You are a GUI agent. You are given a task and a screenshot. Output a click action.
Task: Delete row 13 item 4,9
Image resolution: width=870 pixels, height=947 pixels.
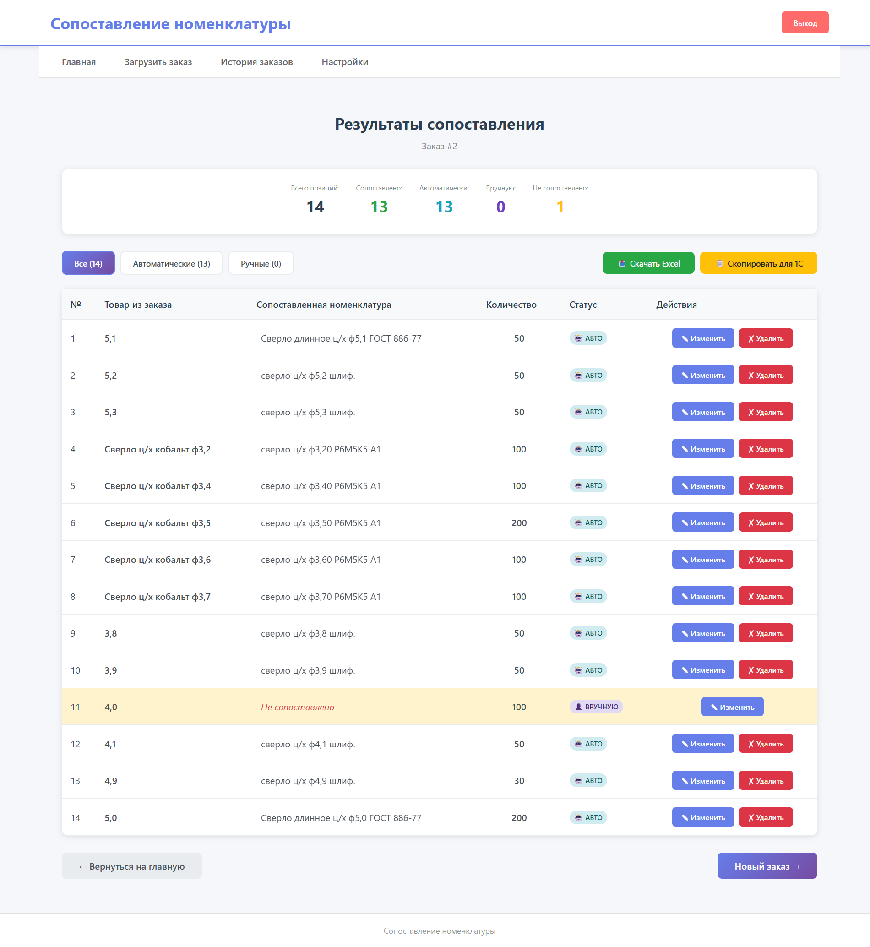(766, 781)
